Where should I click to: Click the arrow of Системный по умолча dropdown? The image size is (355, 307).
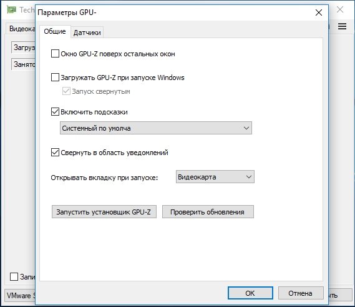point(246,128)
